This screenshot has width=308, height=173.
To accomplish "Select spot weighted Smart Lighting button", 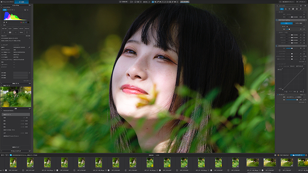I will point(299,23).
